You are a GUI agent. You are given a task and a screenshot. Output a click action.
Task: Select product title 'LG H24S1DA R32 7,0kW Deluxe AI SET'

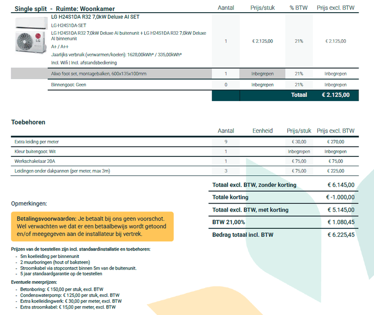(x=95, y=17)
